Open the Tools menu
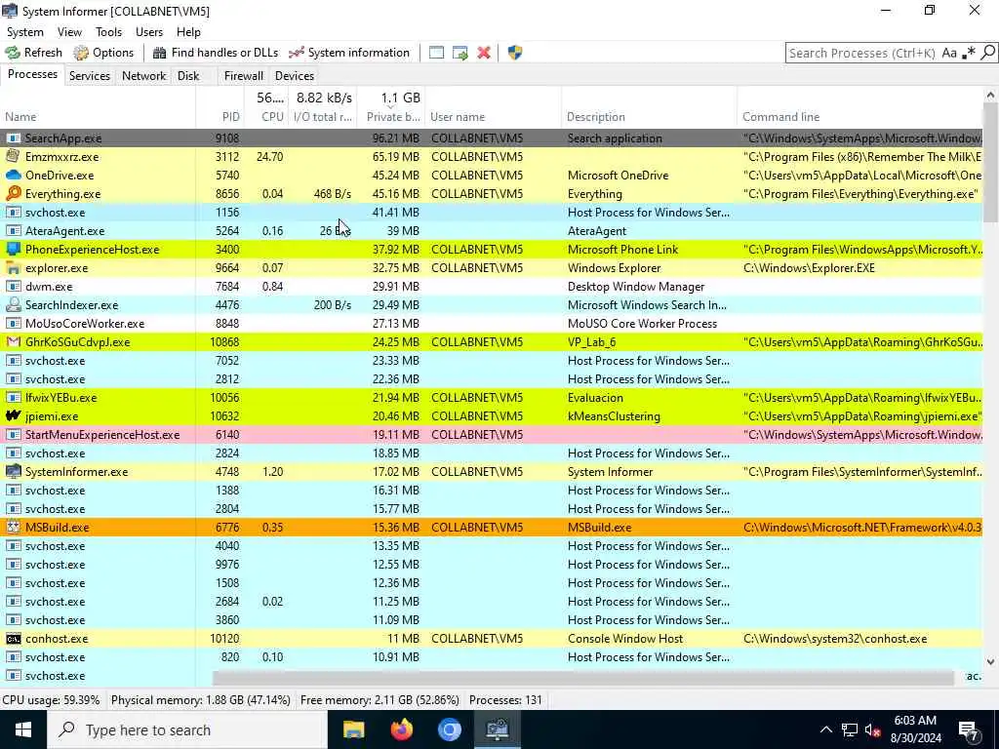The width and height of the screenshot is (999, 749). point(109,32)
